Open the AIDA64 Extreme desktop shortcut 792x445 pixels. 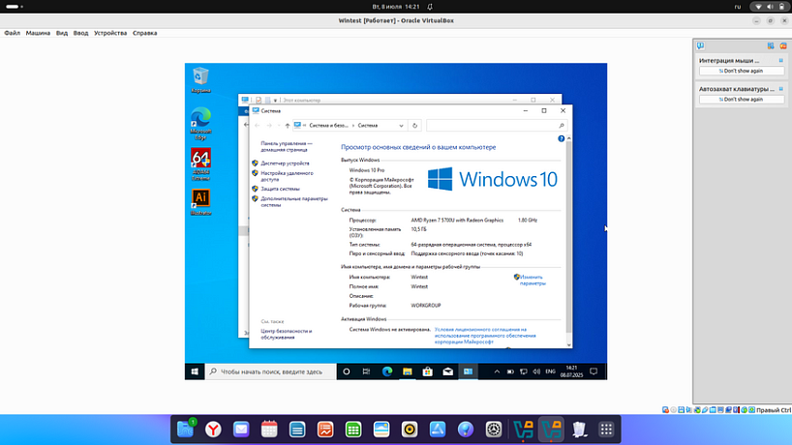point(200,160)
